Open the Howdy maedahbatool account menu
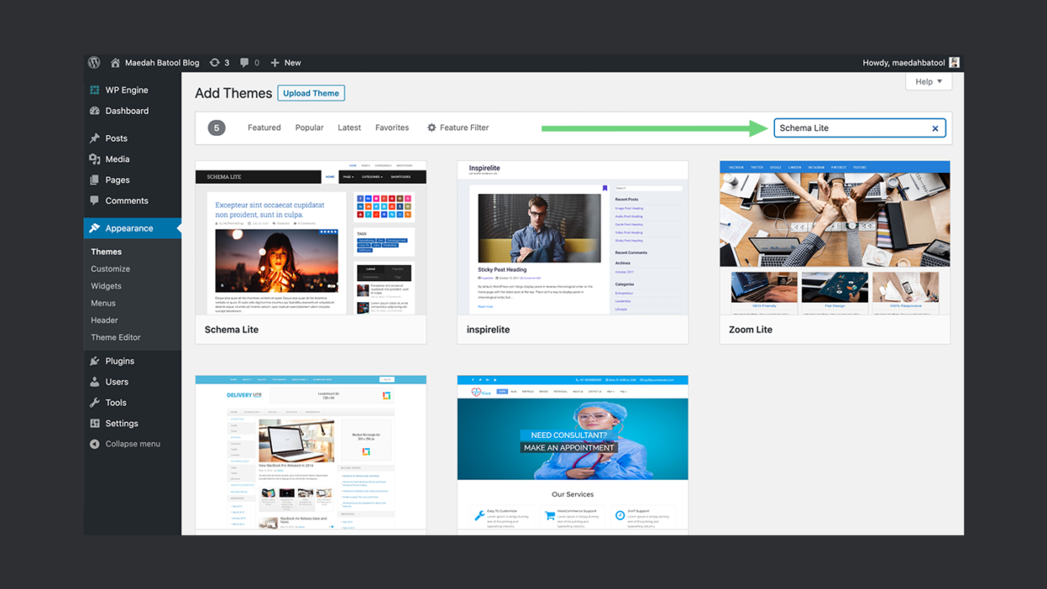 click(x=910, y=62)
